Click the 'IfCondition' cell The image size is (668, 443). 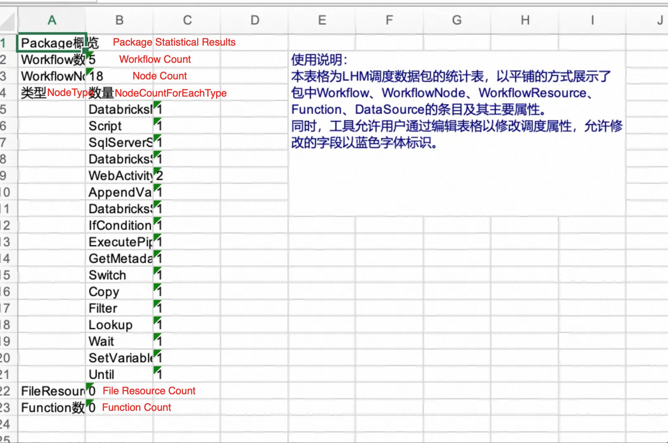point(119,225)
